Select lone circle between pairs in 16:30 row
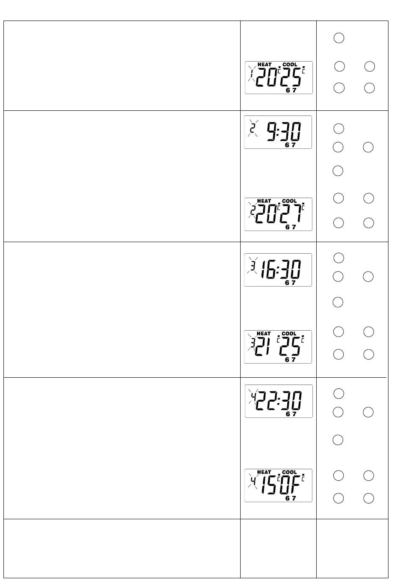The image size is (406, 586). pos(338,302)
